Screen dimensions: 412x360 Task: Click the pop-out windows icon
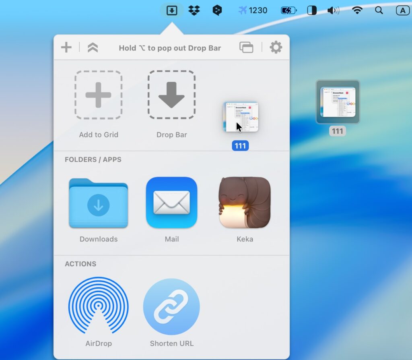tap(246, 48)
